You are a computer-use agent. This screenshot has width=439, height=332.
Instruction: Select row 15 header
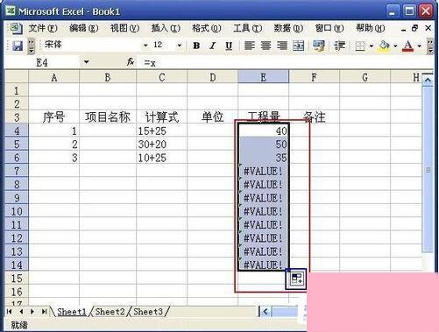(x=17, y=279)
